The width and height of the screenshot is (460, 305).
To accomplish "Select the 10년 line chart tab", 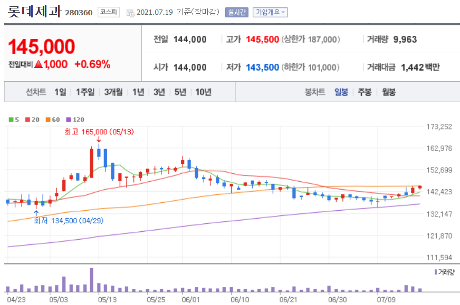I will point(203,92).
